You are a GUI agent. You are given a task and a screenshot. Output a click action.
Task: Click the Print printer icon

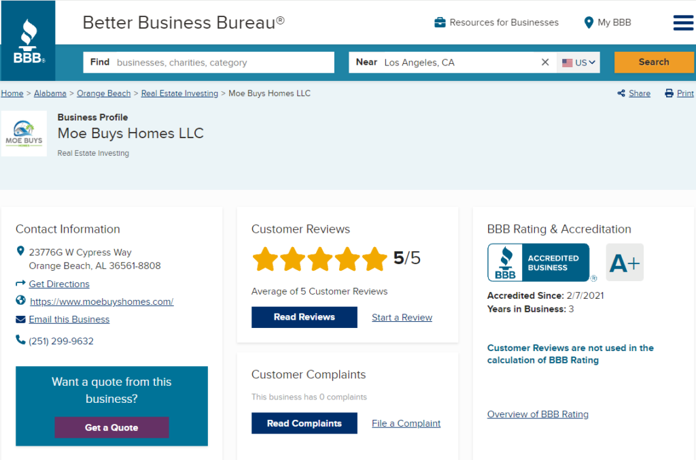coord(669,93)
